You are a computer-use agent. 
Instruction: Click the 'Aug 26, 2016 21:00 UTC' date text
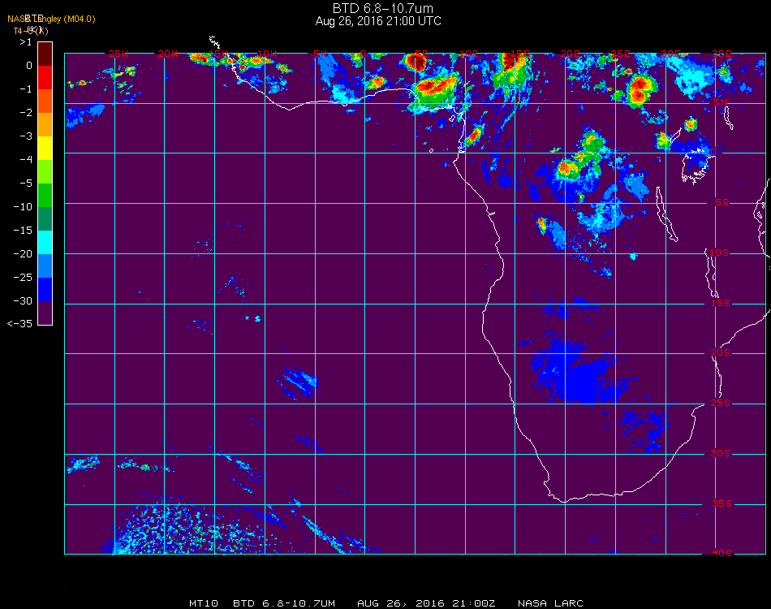click(x=378, y=21)
